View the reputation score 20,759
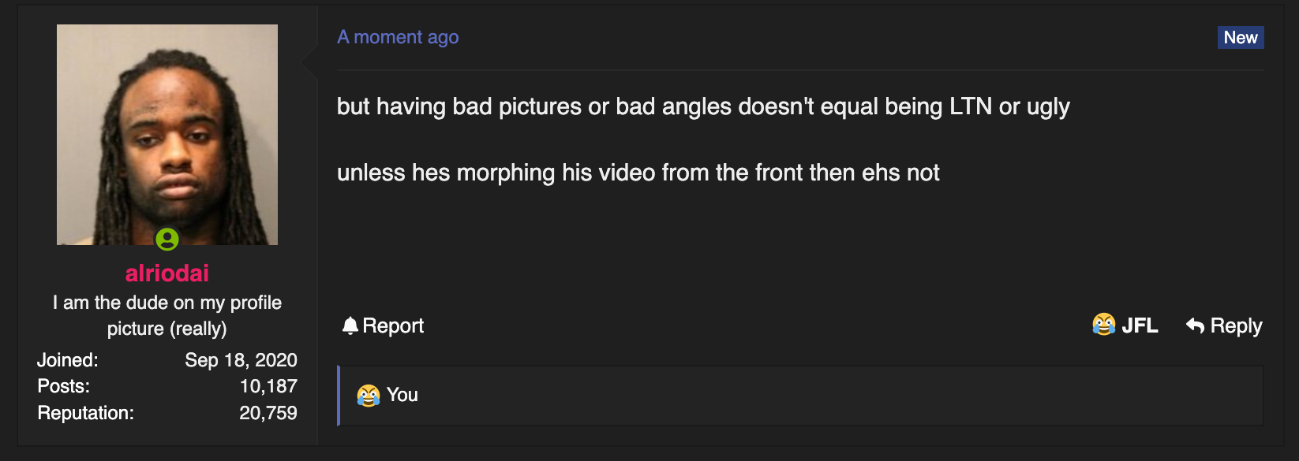The width and height of the screenshot is (1299, 461). coord(268,413)
